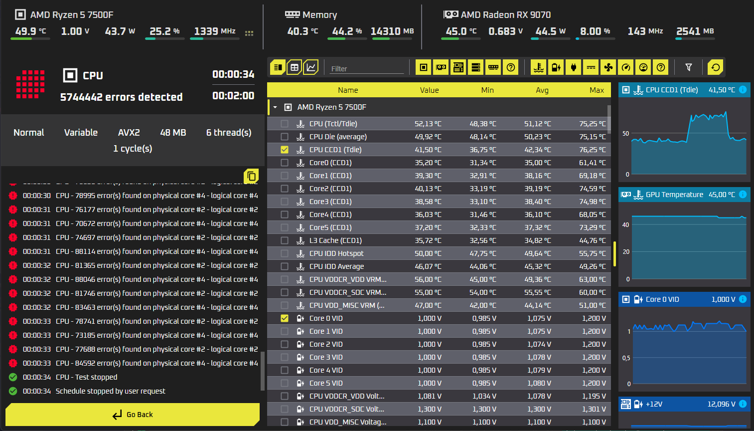The image size is (754, 431).
Task: Open info for Core 0 VID graph
Action: click(x=743, y=299)
